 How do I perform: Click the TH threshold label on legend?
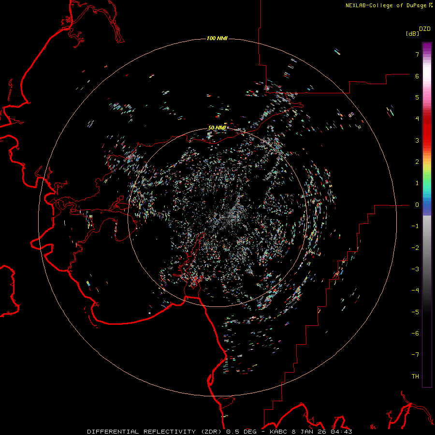coord(415,377)
